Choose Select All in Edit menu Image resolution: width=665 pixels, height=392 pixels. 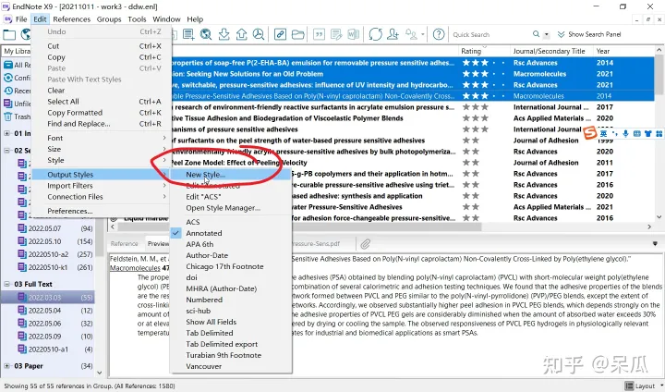[63, 102]
